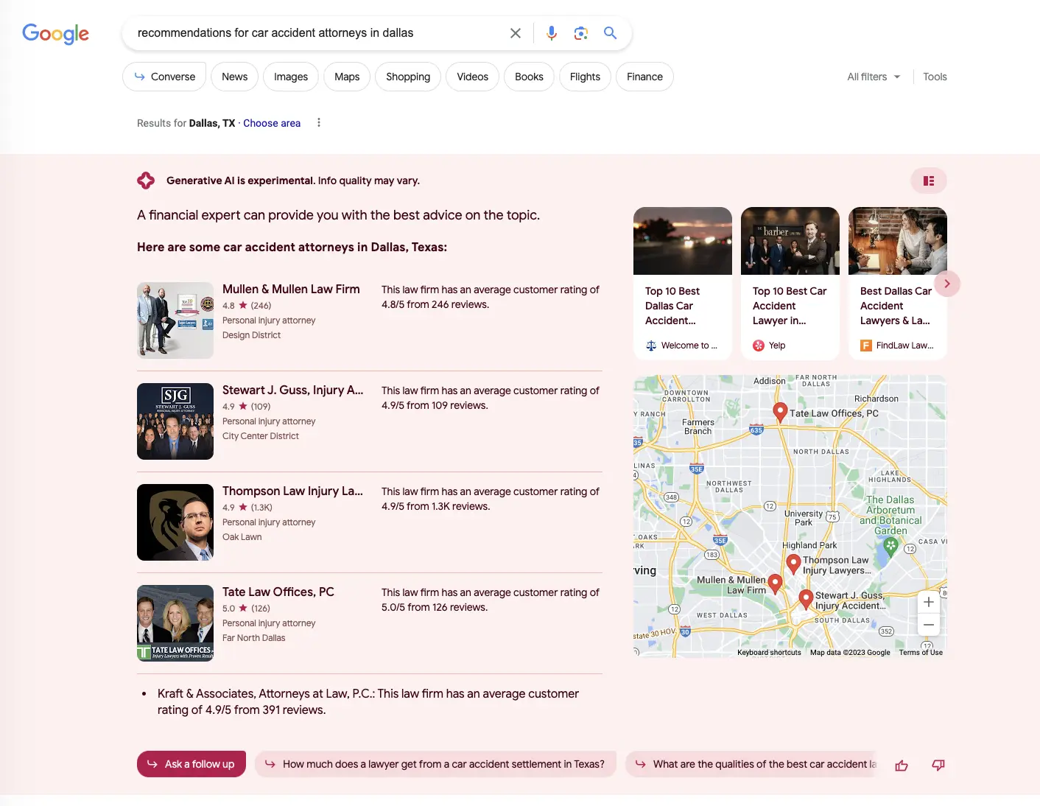Give thumbs up feedback
This screenshot has width=1040, height=806.
click(902, 765)
